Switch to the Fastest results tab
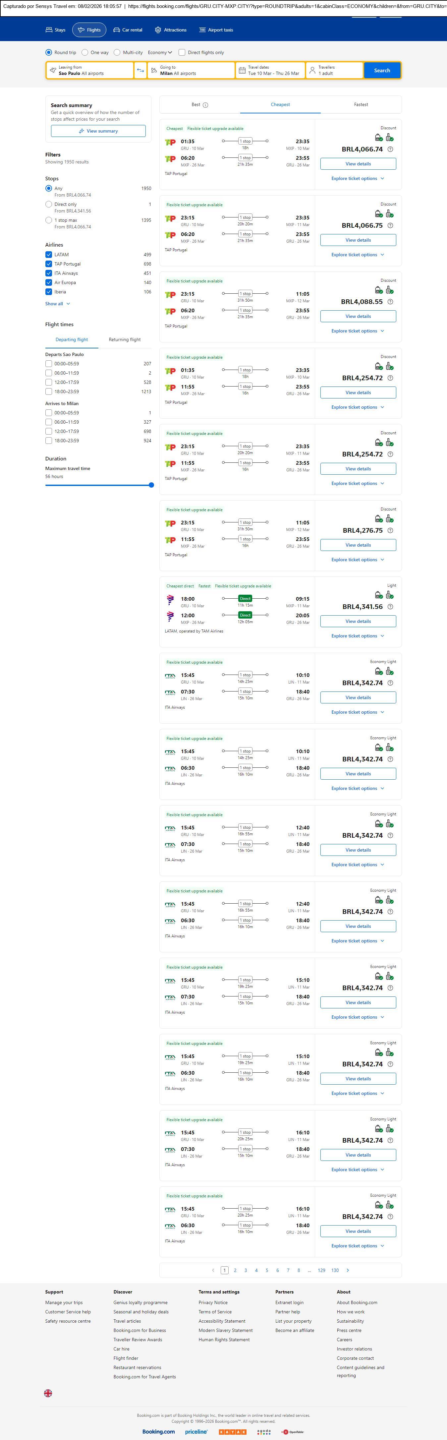 point(361,104)
